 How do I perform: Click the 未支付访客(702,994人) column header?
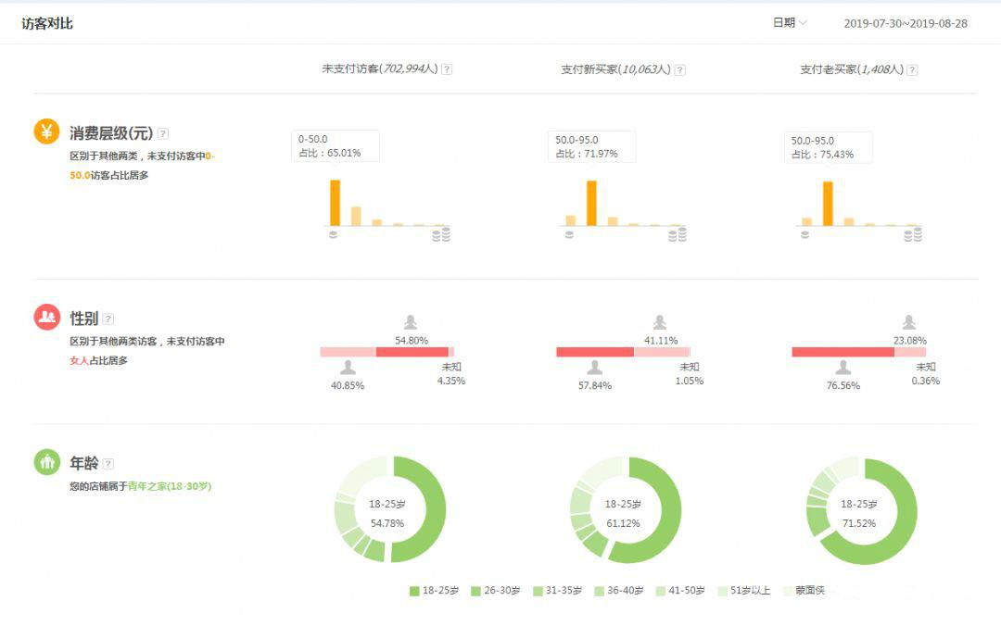[380, 69]
